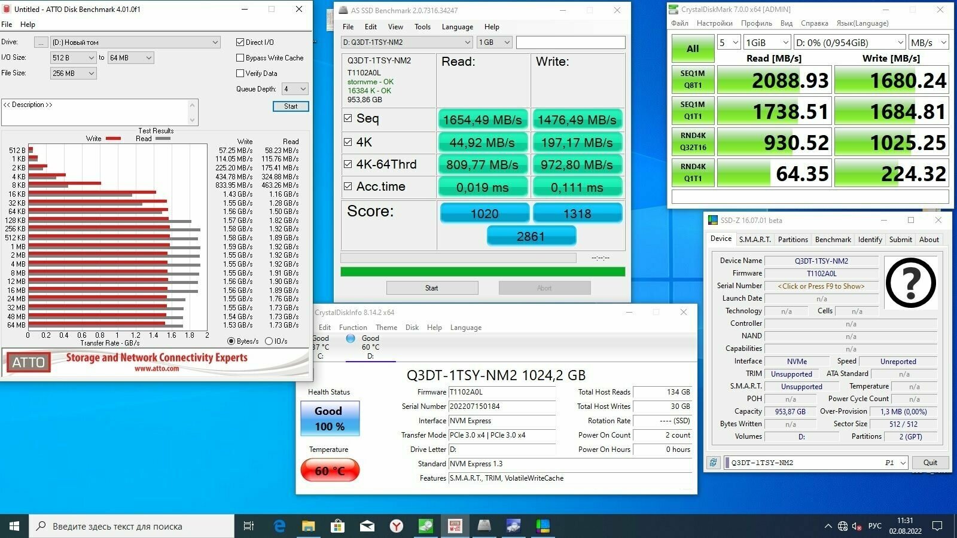
Task: Open Task View on the taskbar
Action: tap(249, 526)
